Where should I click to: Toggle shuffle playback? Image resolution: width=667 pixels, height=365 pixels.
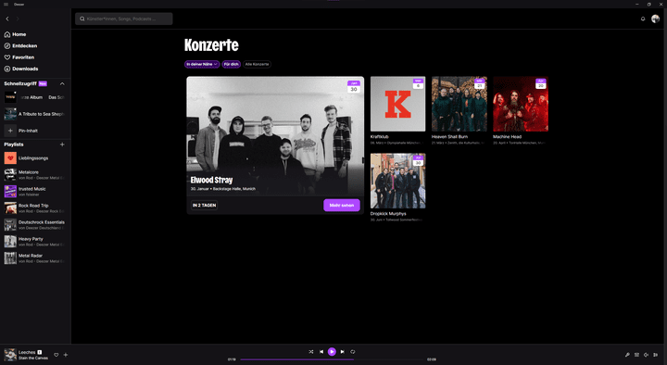point(311,352)
